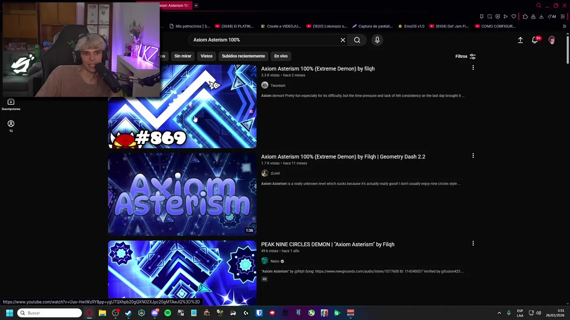Open the browser profile icon
This screenshot has height=320, width=570.
[x=533, y=16]
